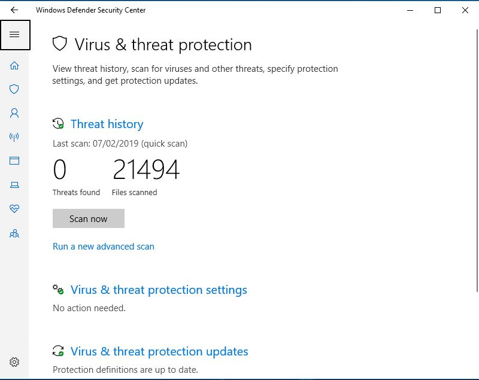The image size is (479, 380).
Task: Open the shield Virus protection sidebar icon
Action: coord(14,89)
